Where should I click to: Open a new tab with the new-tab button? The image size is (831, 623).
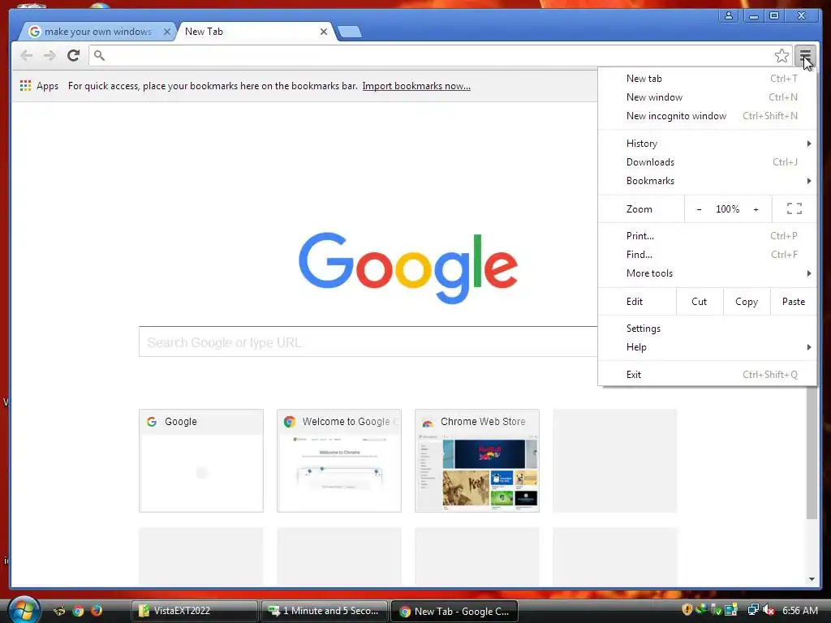point(350,32)
